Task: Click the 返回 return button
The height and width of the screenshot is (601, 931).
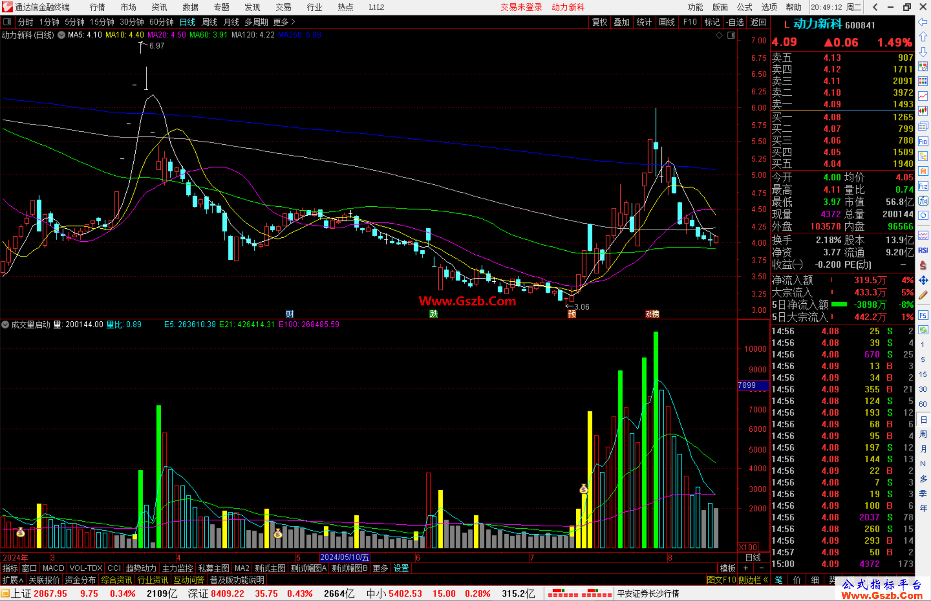Action: 758,22
